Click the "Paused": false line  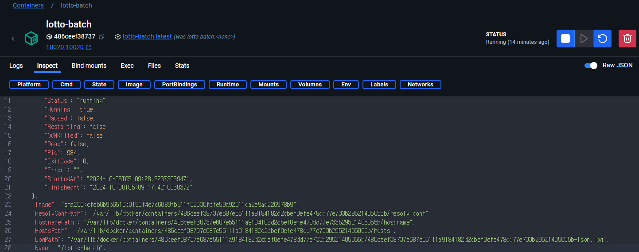[70, 118]
